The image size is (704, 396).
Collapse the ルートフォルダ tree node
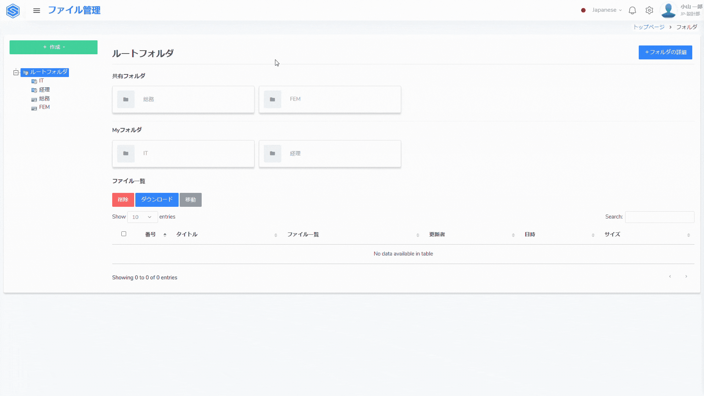(16, 73)
